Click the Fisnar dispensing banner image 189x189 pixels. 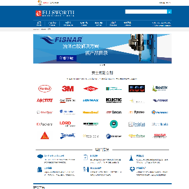(x=102, y=49)
